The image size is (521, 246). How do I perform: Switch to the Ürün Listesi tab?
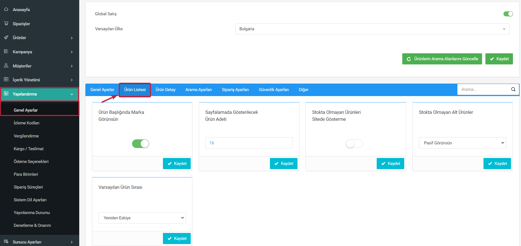135,90
